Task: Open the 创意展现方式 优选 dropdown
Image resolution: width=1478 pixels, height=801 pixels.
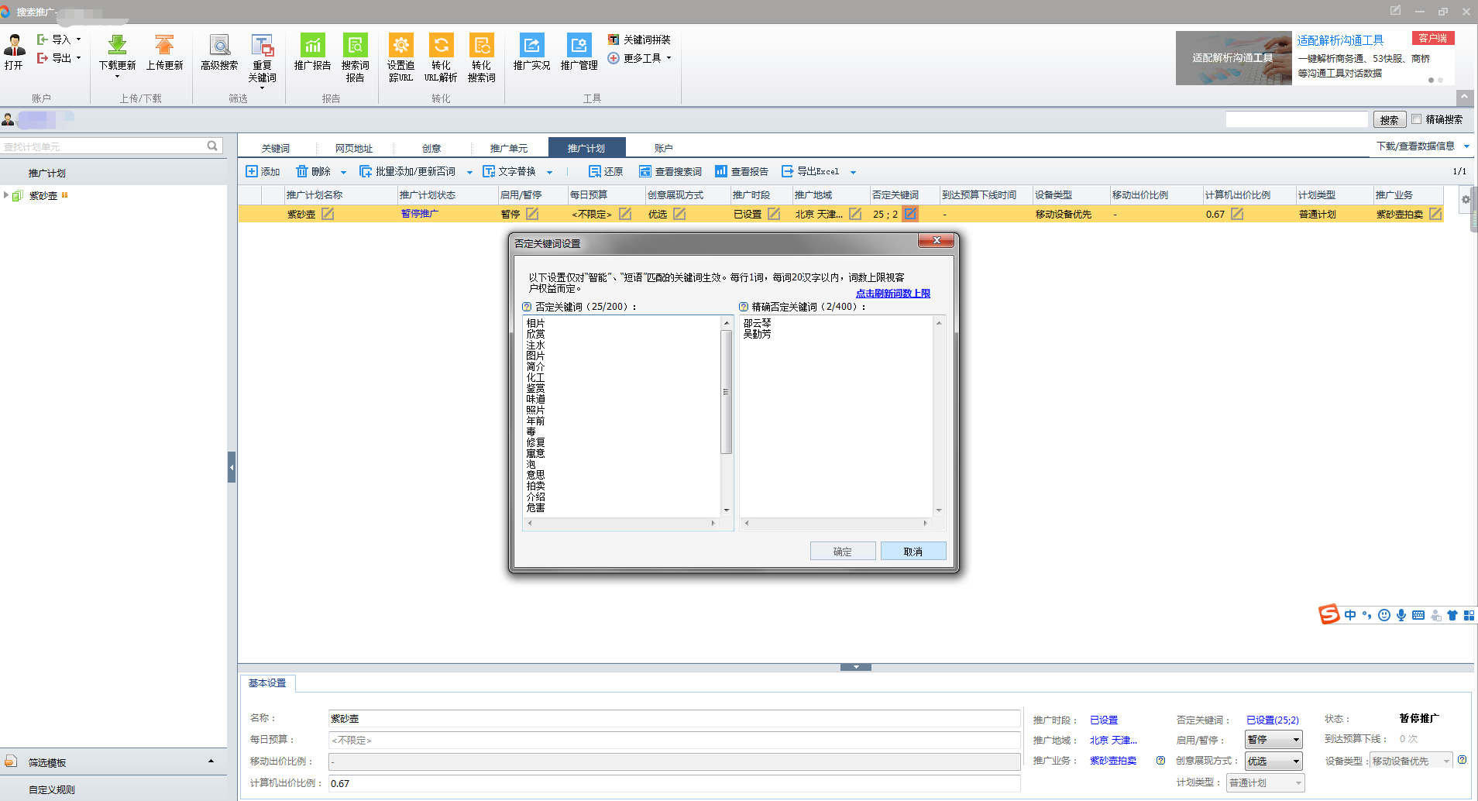Action: [x=1273, y=761]
